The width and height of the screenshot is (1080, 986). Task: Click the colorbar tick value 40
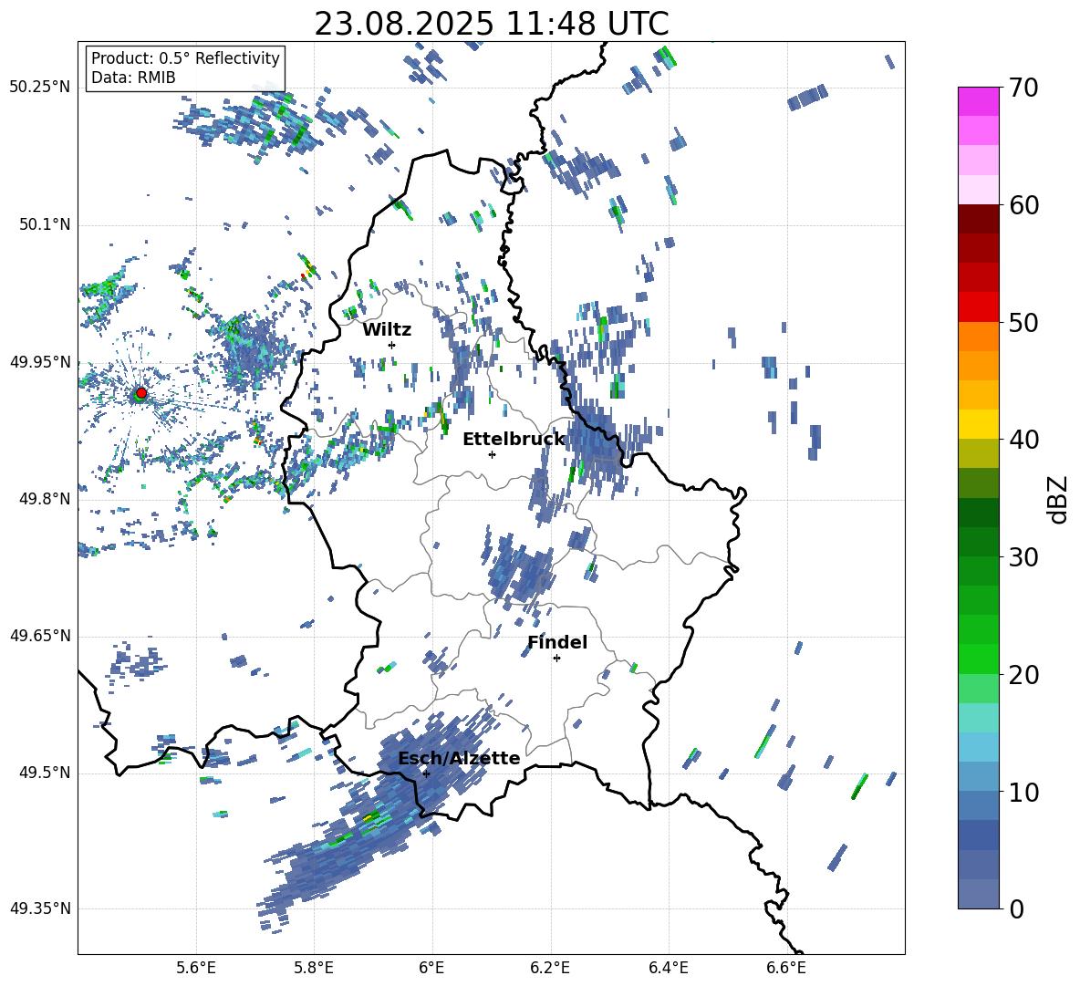tap(1023, 440)
